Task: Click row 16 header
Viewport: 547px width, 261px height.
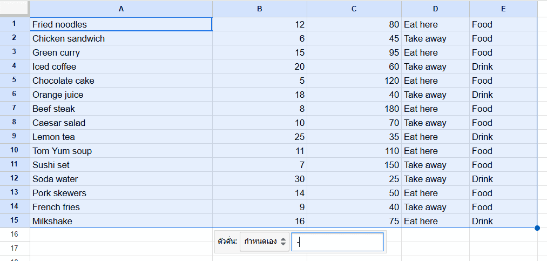Action: [x=15, y=235]
